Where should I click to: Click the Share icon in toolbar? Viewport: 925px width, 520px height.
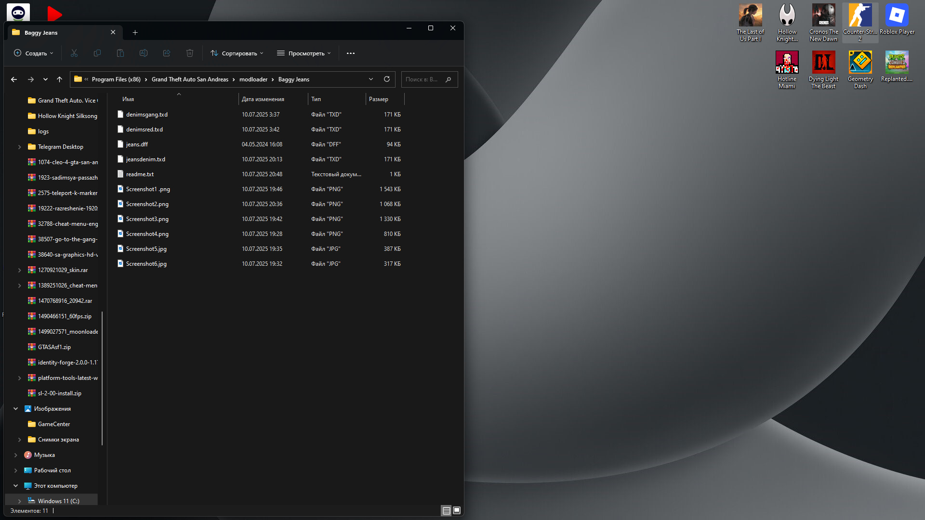click(x=167, y=53)
